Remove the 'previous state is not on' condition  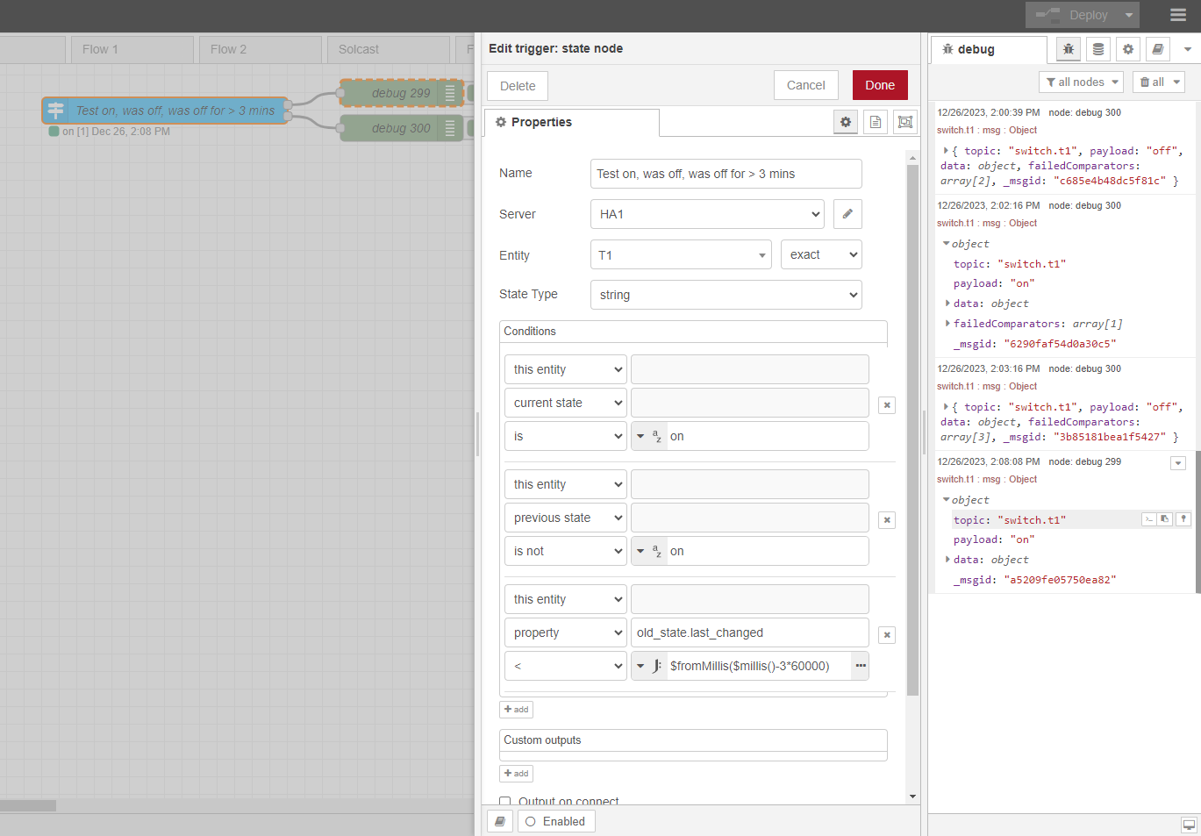coord(887,519)
